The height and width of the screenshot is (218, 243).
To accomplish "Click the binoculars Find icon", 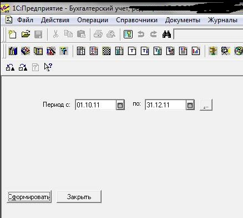I will click(166, 34).
